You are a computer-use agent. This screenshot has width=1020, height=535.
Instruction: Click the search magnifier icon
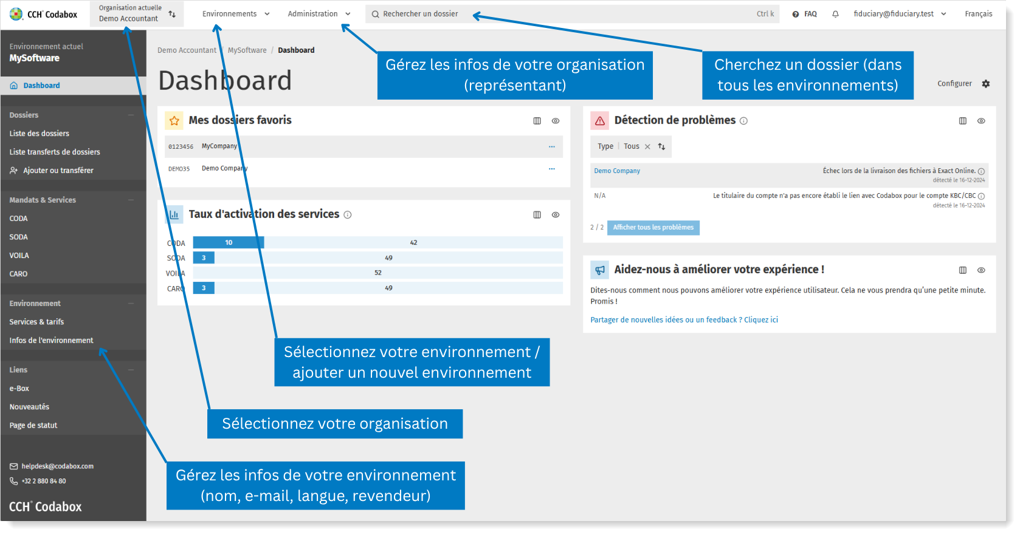(x=376, y=14)
